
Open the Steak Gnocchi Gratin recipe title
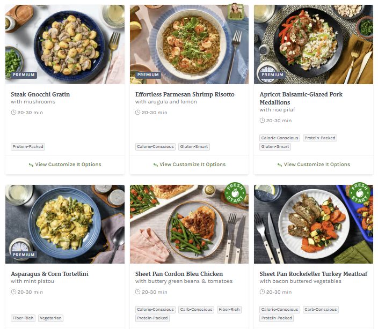click(40, 94)
